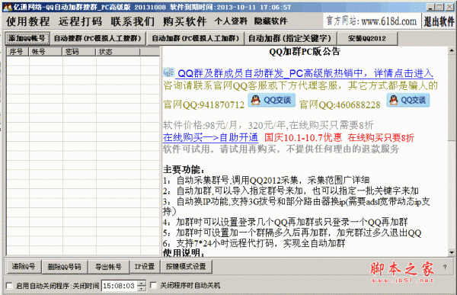Click the close time field 15:08:03

click(119, 286)
